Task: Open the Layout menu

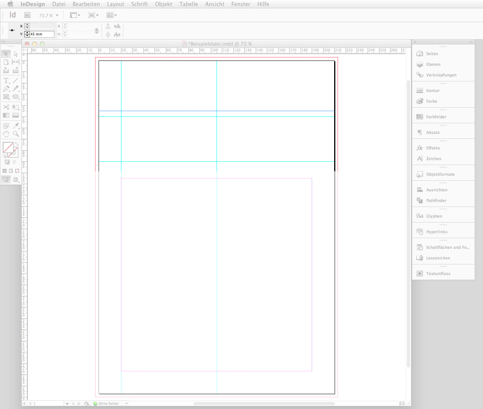Action: [x=115, y=4]
